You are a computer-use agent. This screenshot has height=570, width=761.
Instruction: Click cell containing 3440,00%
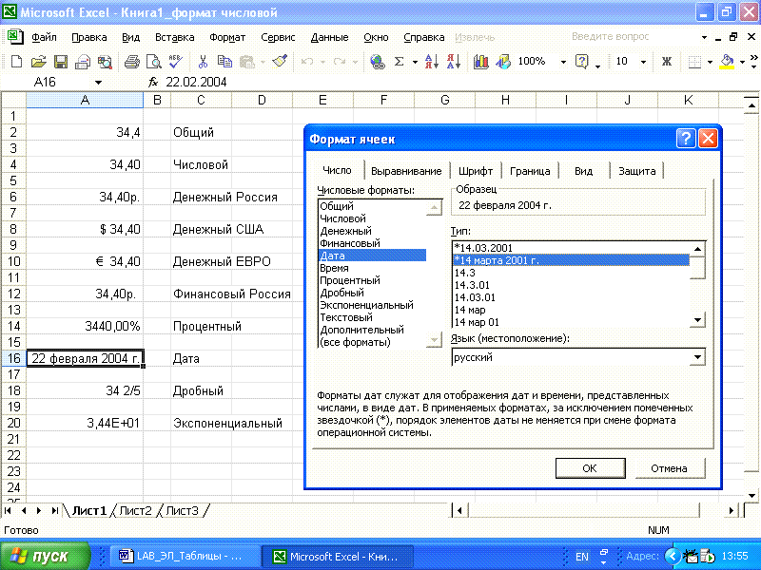pyautogui.click(x=85, y=326)
